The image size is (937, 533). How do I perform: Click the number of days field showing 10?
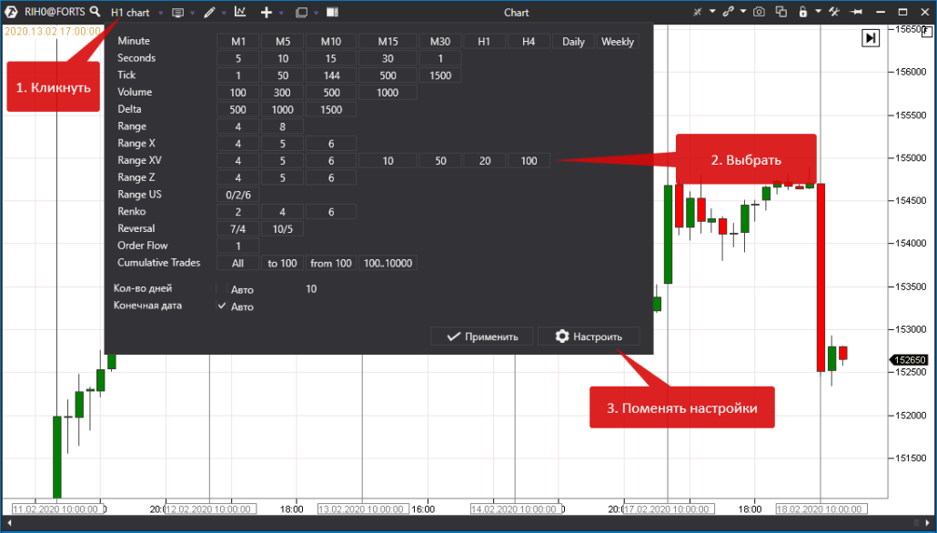[311, 289]
